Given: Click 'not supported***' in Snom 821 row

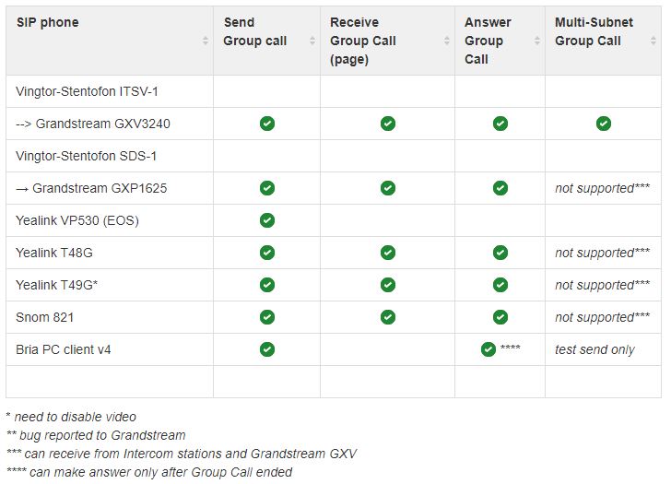Looking at the screenshot, I should pos(602,317).
